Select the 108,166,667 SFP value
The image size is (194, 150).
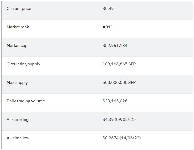(119, 64)
